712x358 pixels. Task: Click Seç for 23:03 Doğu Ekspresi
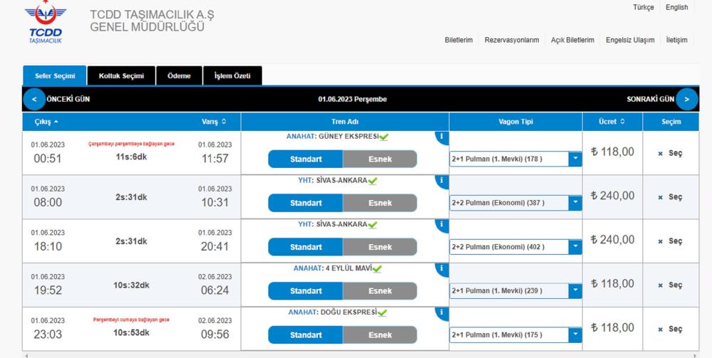tap(670, 329)
